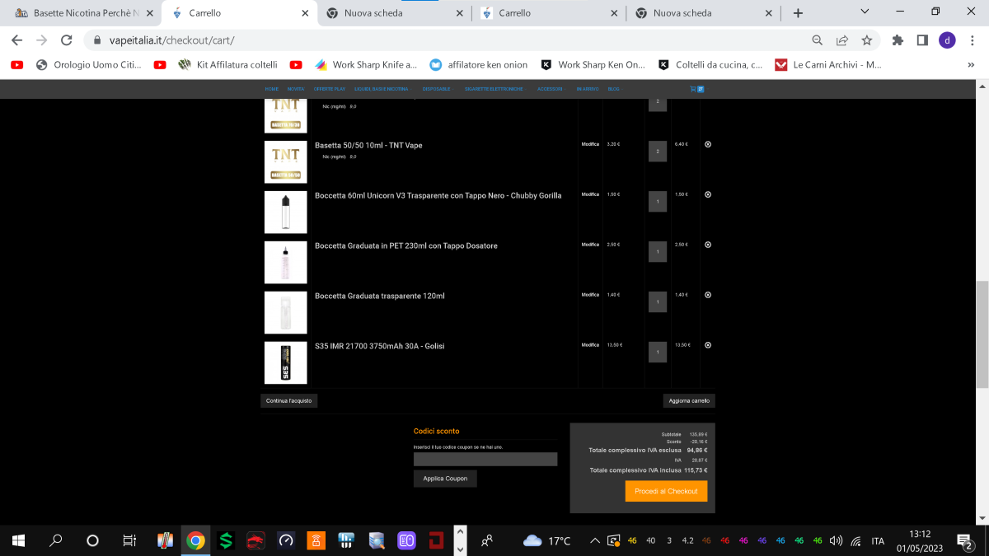The width and height of the screenshot is (989, 556).
Task: Open DISPOSABLE navigation menu
Action: 436,89
